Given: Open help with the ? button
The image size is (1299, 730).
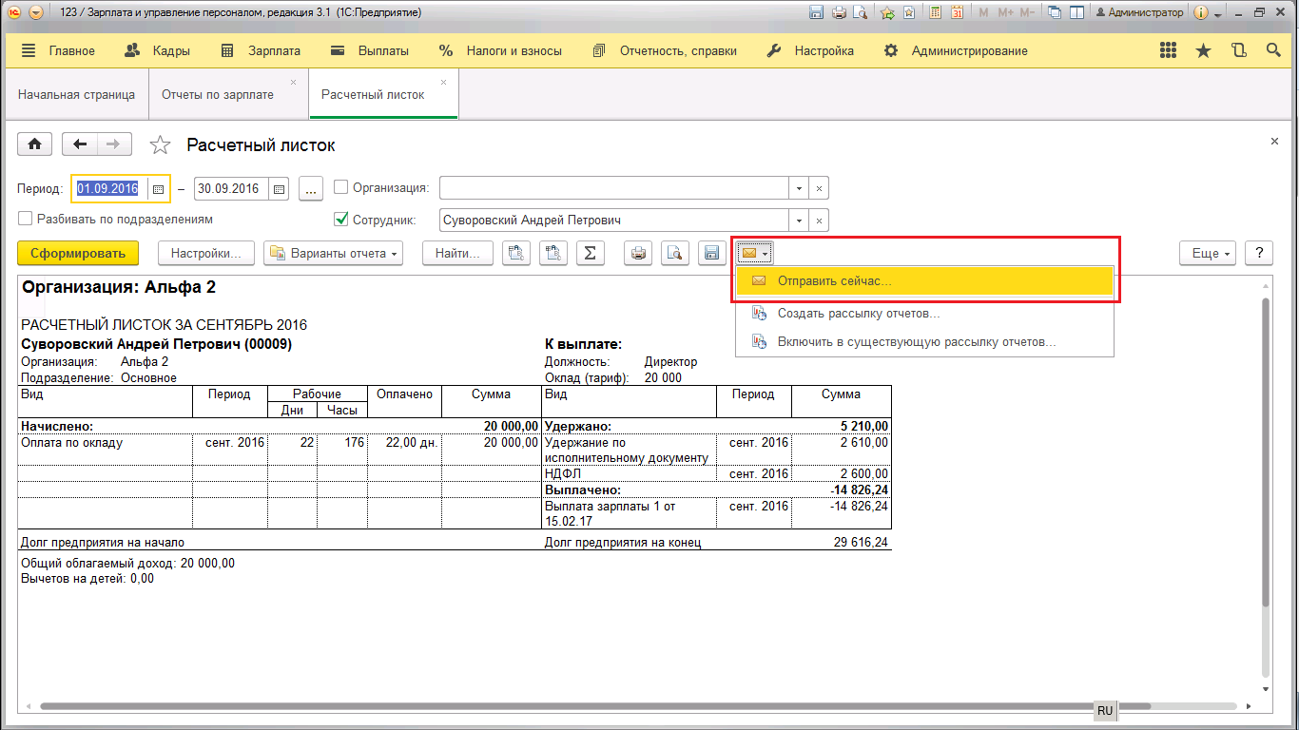Looking at the screenshot, I should pyautogui.click(x=1259, y=253).
